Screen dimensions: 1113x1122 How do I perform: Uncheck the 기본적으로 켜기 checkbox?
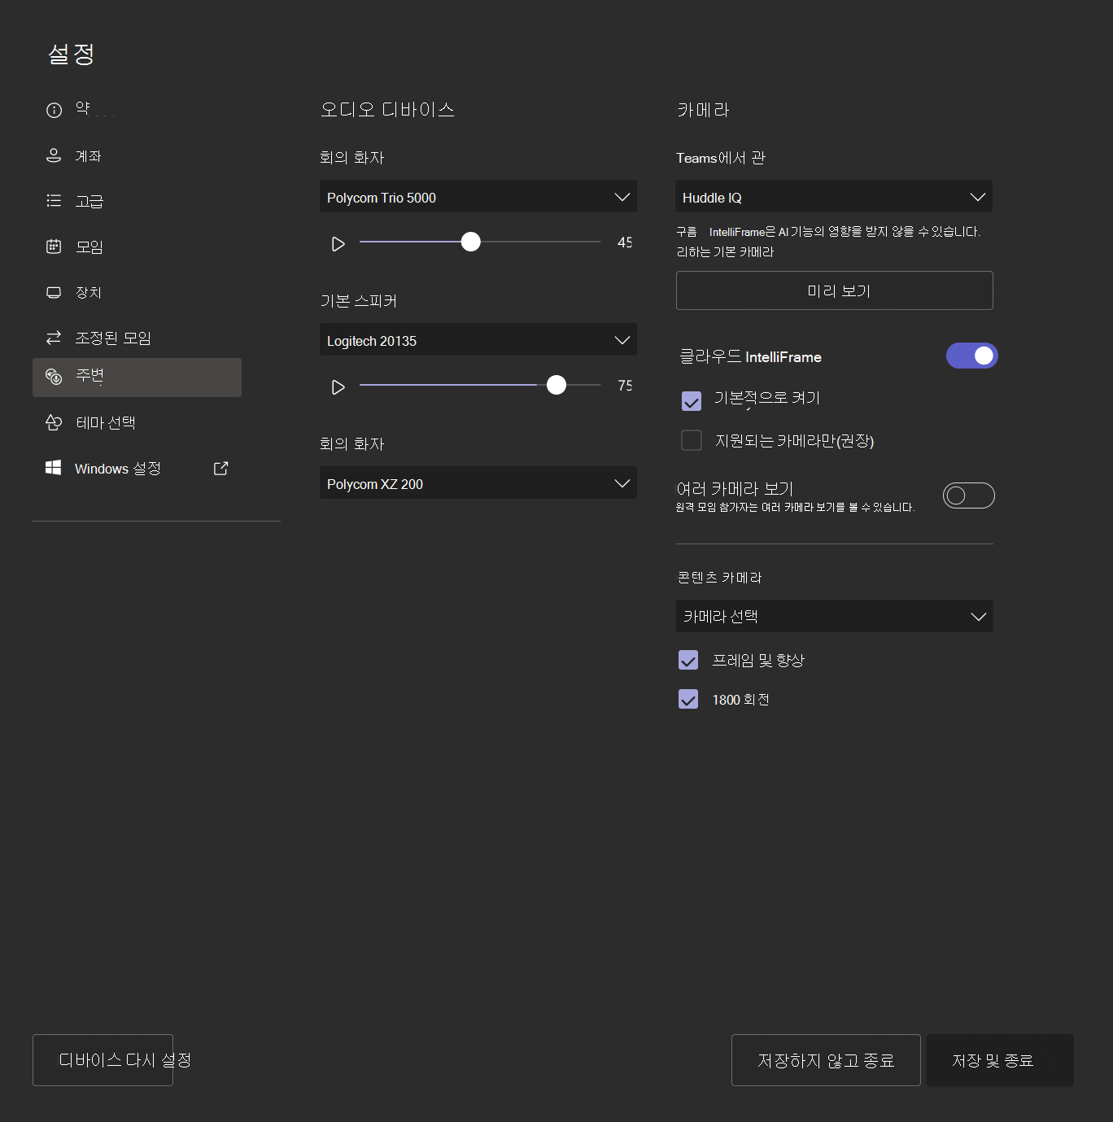pos(692,401)
